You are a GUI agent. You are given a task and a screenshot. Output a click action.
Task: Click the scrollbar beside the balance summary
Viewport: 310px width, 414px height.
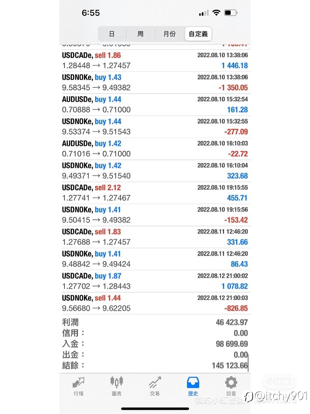[248, 363]
